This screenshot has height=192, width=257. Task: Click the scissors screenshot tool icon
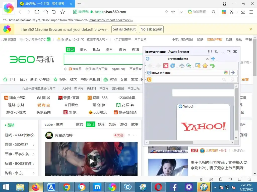(x=231, y=12)
